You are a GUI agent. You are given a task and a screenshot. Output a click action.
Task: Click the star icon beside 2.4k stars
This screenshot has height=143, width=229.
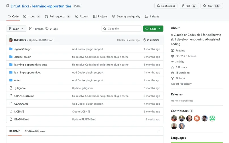point(173,67)
